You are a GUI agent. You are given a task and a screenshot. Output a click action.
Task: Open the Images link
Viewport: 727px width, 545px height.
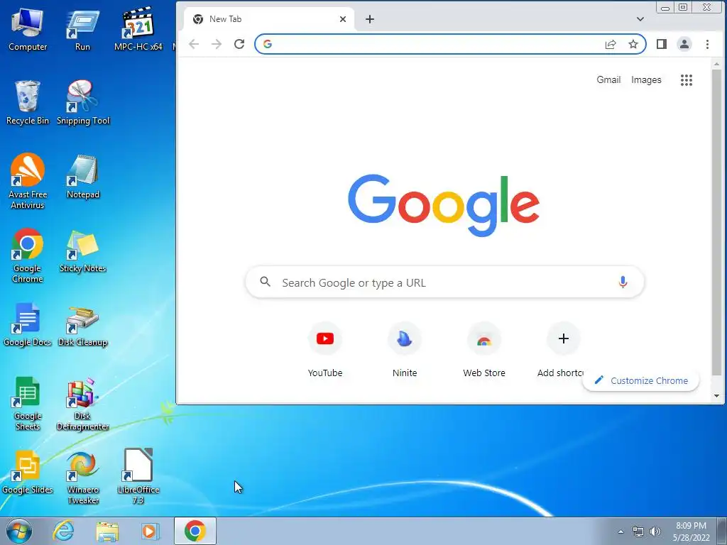[646, 79]
